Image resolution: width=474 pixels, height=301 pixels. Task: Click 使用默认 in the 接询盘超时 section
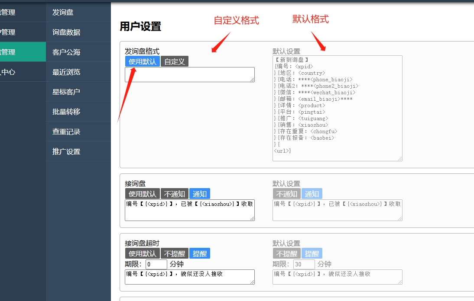tap(143, 253)
